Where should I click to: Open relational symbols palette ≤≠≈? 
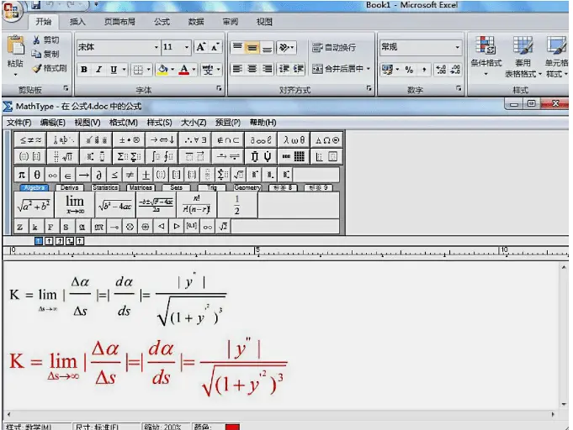[30, 140]
